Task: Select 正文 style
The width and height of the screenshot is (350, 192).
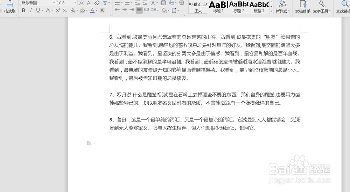Action: pos(198,7)
